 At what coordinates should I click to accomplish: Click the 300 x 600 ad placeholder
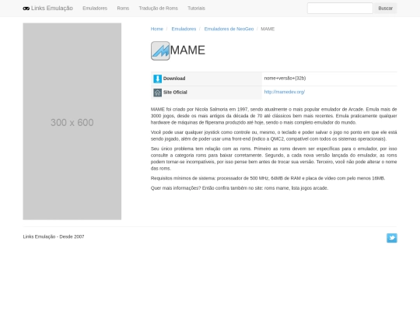72,121
